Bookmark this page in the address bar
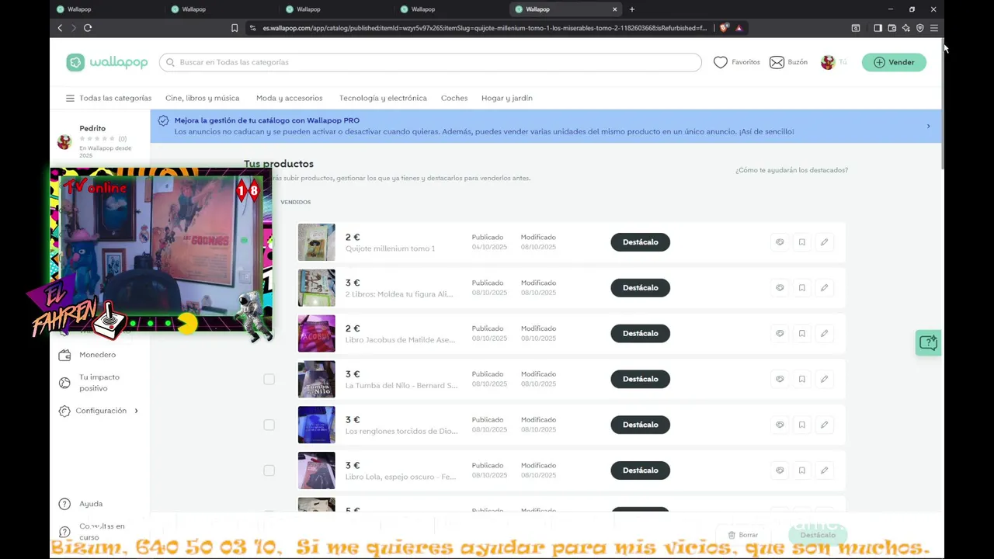This screenshot has width=994, height=559. pos(235,28)
